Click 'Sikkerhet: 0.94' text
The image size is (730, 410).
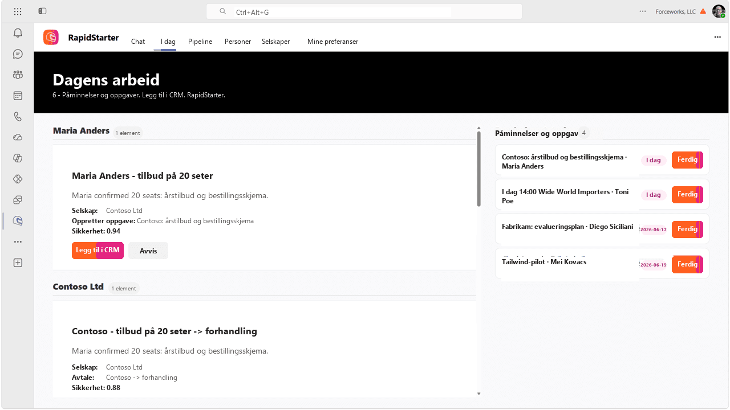[x=96, y=231]
